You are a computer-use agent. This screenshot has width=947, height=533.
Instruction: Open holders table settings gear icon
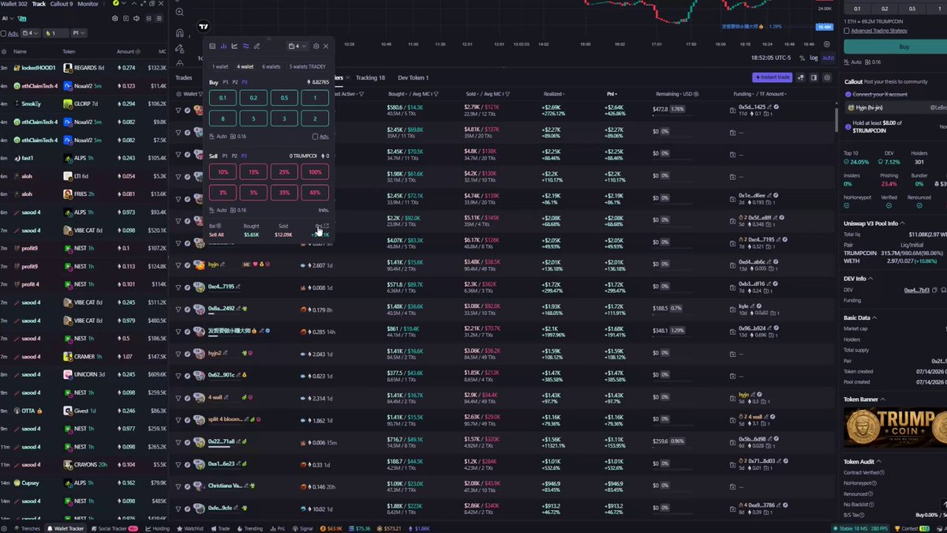point(827,77)
